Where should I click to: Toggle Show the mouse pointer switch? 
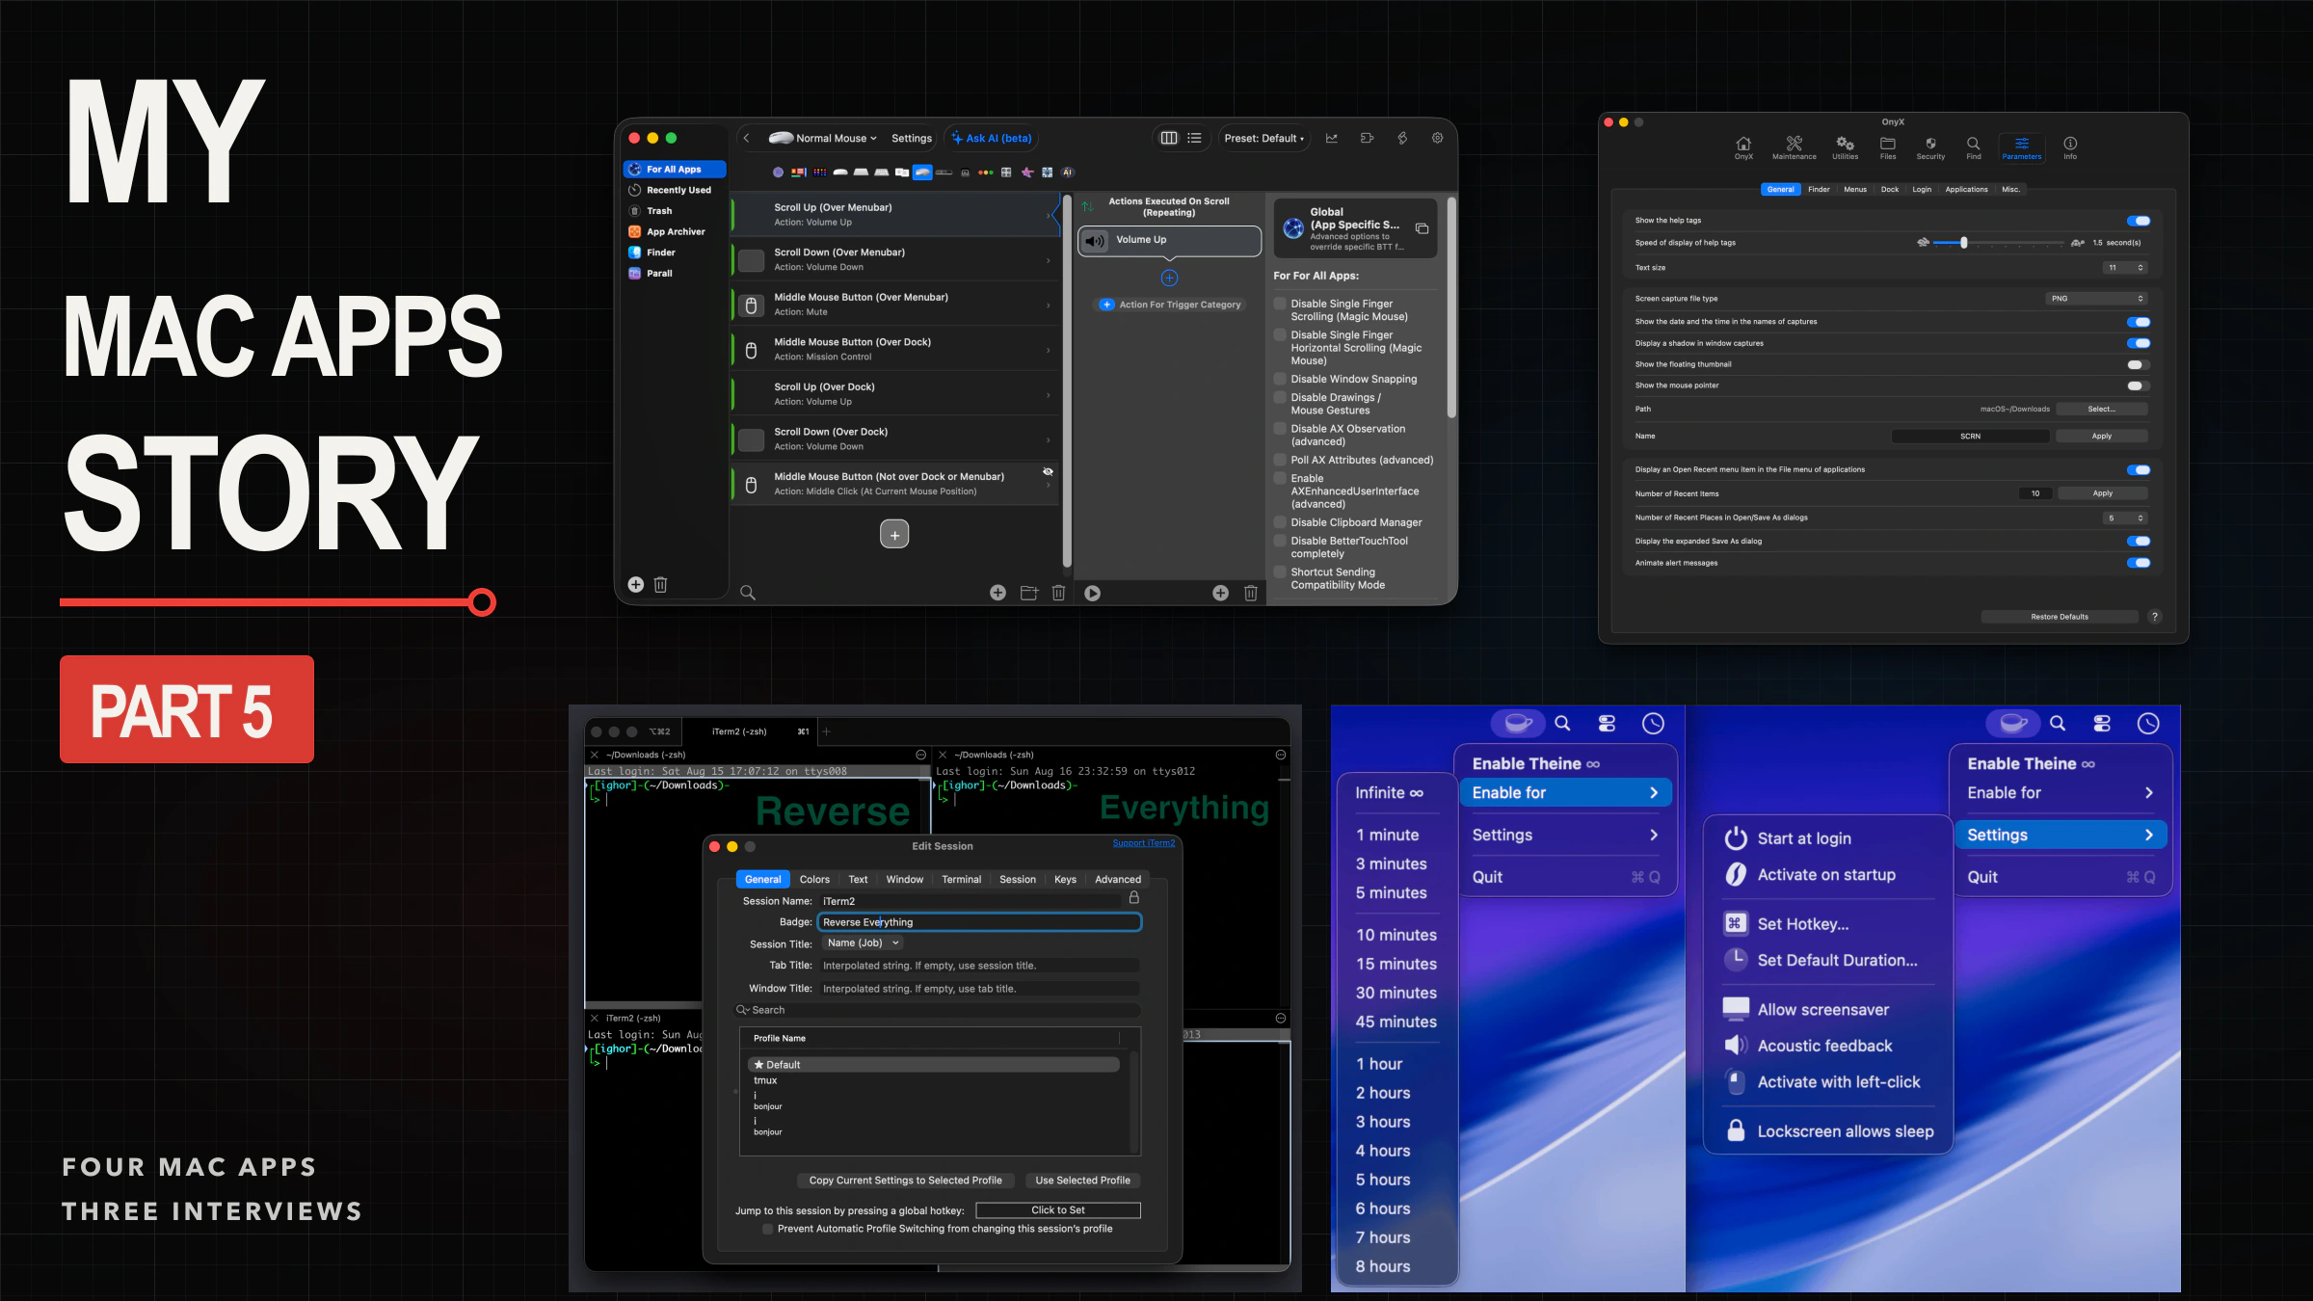pyautogui.click(x=2139, y=385)
